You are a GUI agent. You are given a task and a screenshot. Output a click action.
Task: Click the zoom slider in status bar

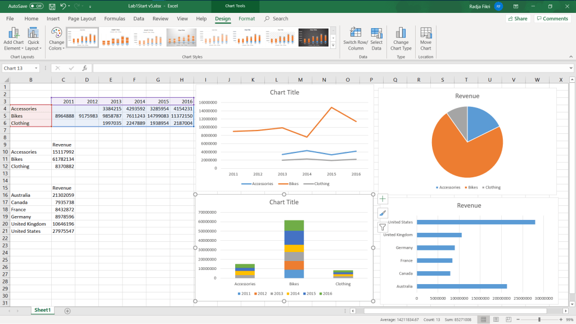pyautogui.click(x=539, y=319)
